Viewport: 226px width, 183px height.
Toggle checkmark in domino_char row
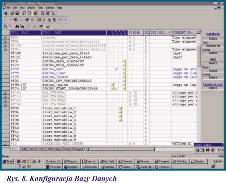coord(117,69)
